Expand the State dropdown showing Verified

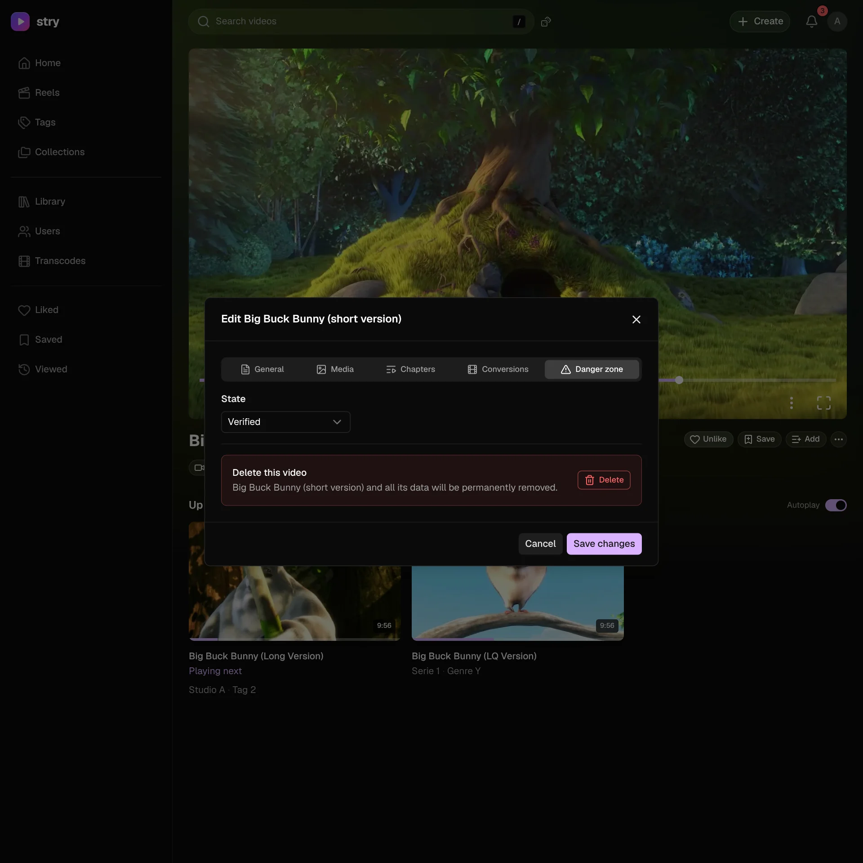click(x=285, y=422)
